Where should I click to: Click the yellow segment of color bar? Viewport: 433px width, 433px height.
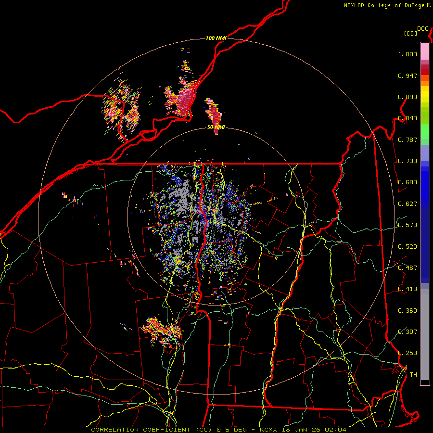(x=425, y=95)
